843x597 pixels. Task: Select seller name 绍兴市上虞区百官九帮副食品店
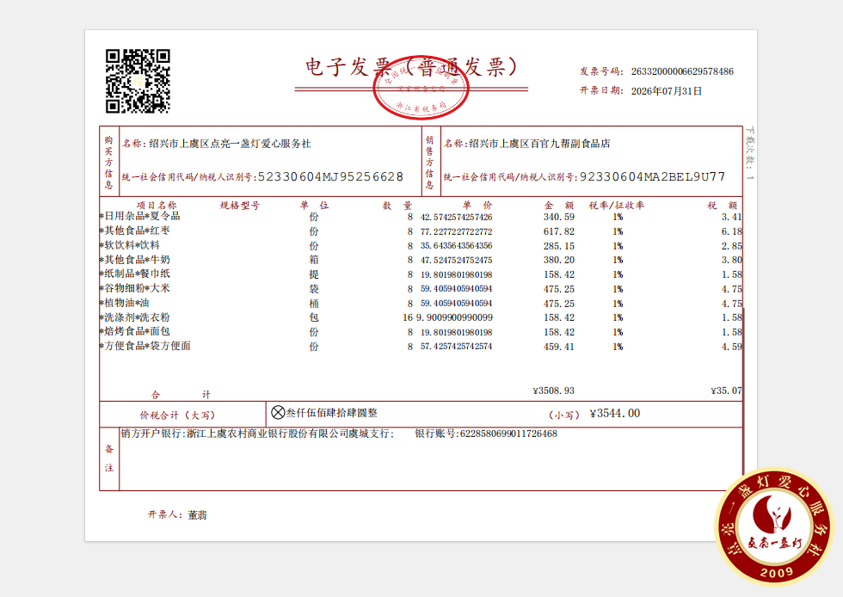(x=540, y=144)
